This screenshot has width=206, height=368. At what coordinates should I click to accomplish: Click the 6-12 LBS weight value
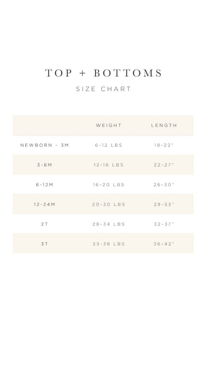[x=109, y=145]
